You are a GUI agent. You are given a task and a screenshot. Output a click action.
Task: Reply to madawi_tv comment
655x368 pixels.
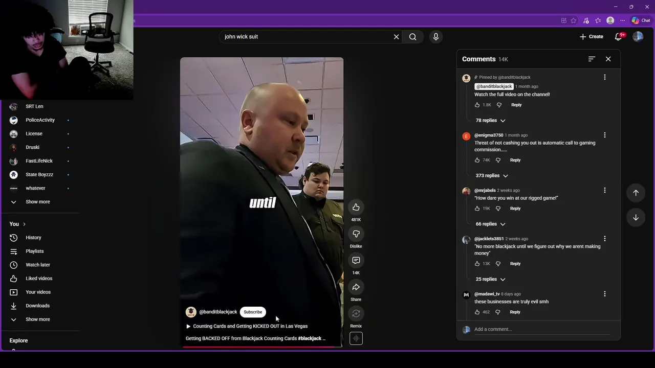[515, 312]
